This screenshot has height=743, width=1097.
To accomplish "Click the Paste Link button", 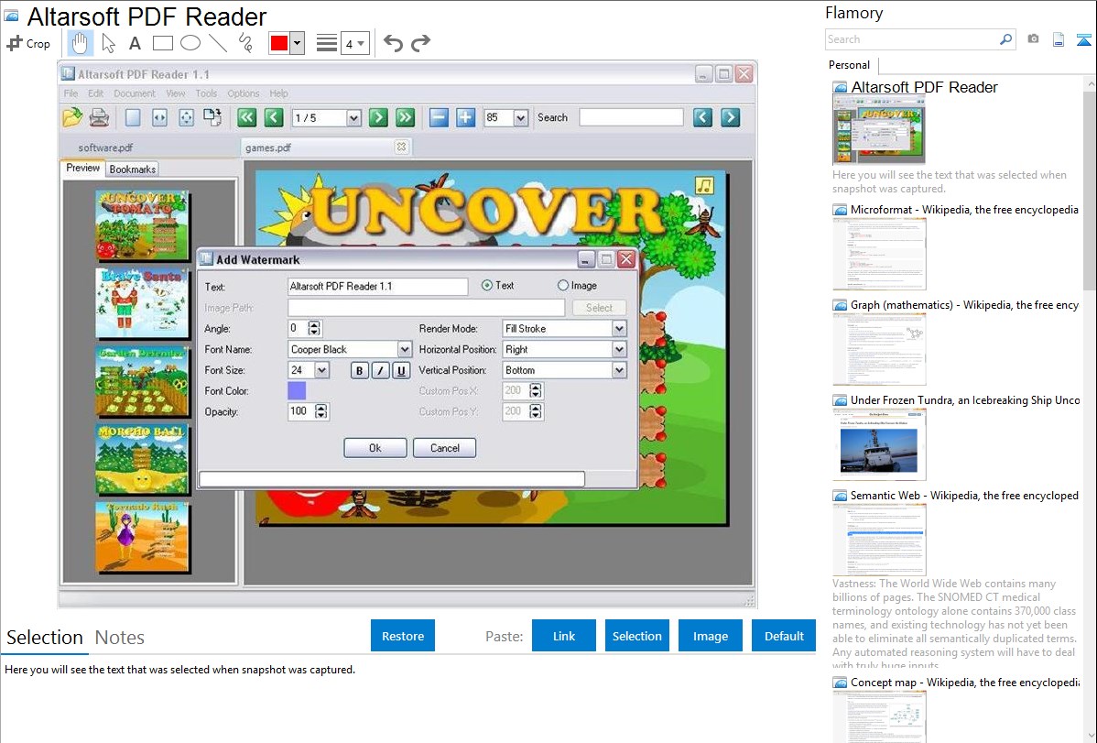I will point(564,636).
